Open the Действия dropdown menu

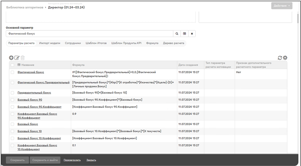(x=281, y=6)
